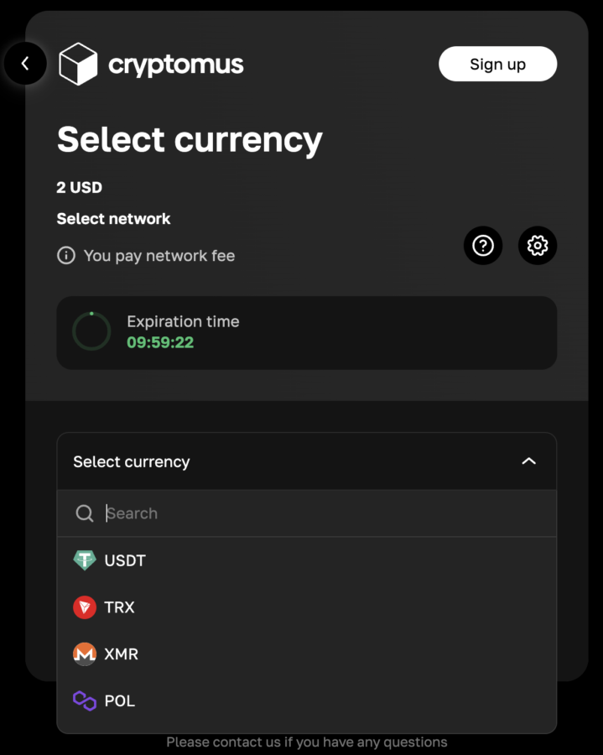
Task: Click the expiration time progress ring
Action: (x=91, y=332)
